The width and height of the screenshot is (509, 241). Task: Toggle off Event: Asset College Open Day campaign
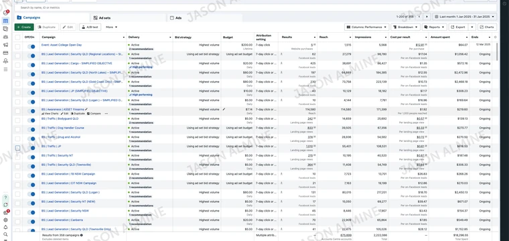31,47
